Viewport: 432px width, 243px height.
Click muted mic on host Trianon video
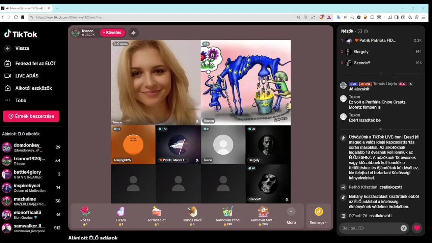point(197,121)
